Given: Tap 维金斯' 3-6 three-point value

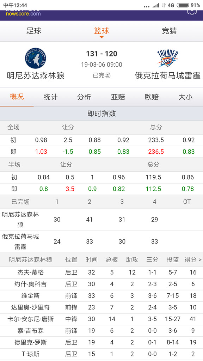Looking at the screenshot, I should pyautogui.click(x=152, y=296).
